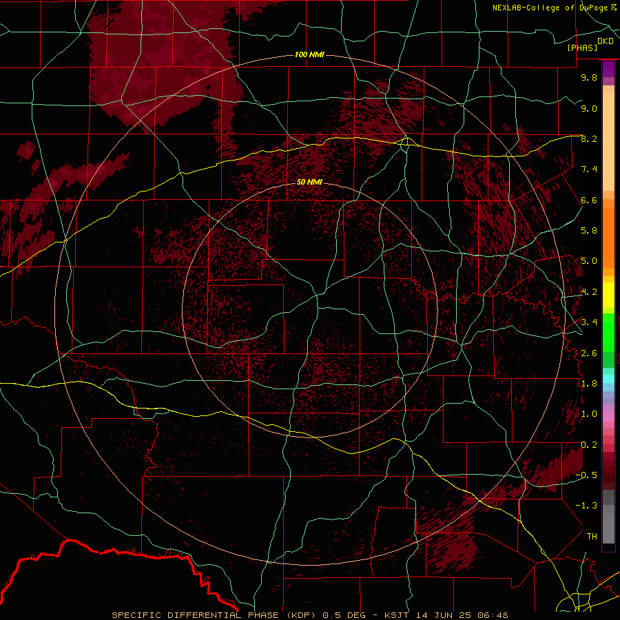The height and width of the screenshot is (620, 620).
Task: Click the 1.0 scale value
Action: (589, 414)
